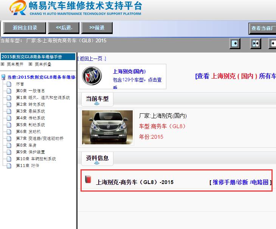Click the 车型:商务车(GL8) text

pos(162,126)
